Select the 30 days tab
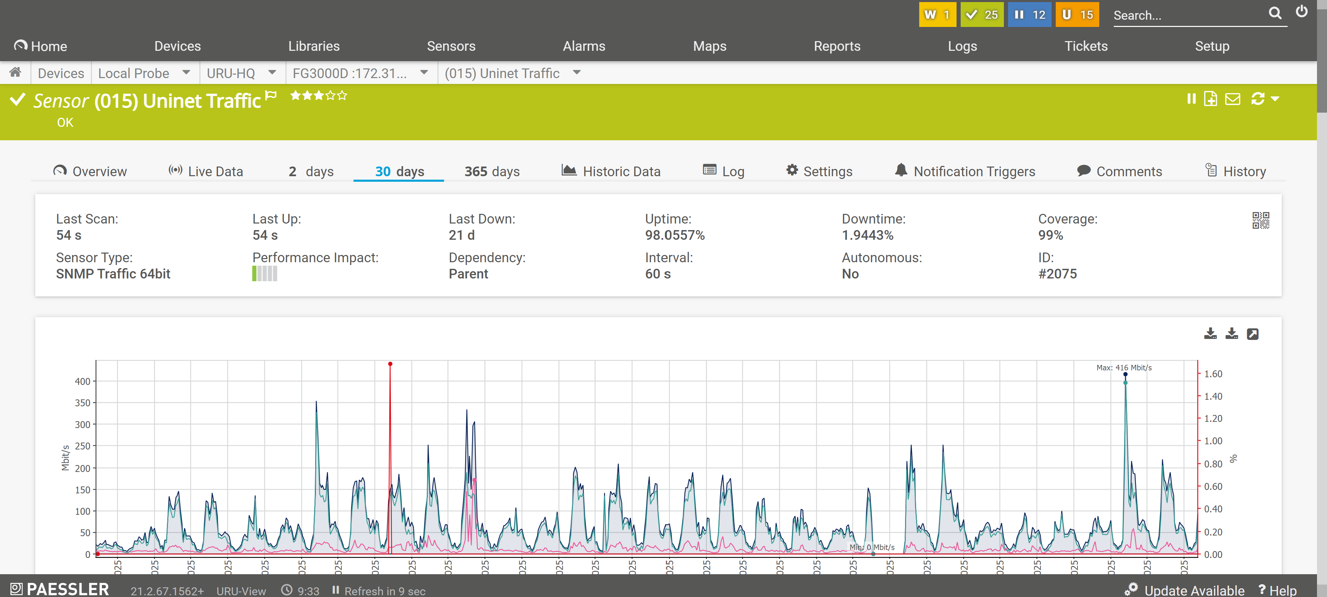The height and width of the screenshot is (597, 1327). (x=399, y=171)
